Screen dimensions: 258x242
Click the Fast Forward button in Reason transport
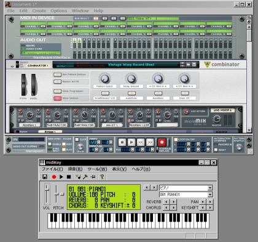[x=150, y=142]
